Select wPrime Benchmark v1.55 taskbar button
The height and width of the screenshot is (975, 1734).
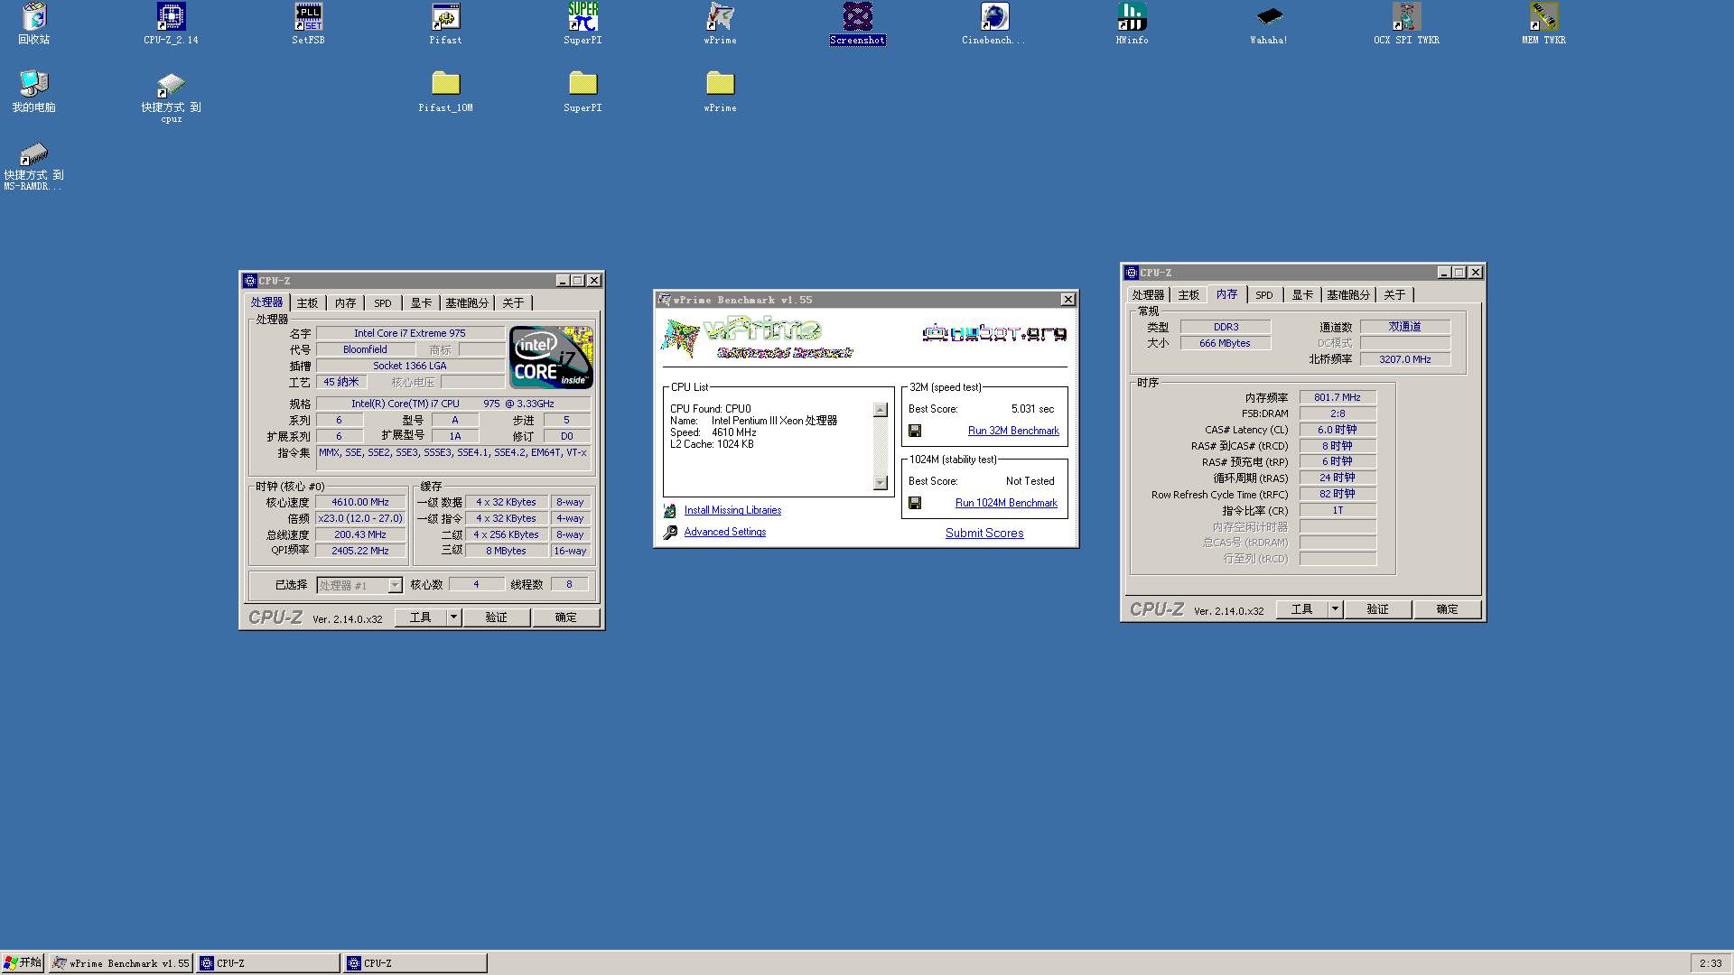click(121, 963)
